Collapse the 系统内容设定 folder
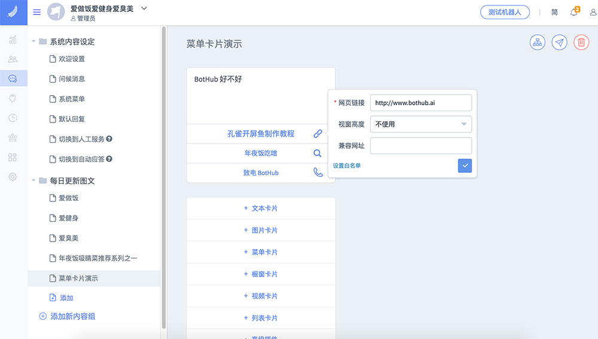This screenshot has height=339, width=598. click(x=33, y=41)
